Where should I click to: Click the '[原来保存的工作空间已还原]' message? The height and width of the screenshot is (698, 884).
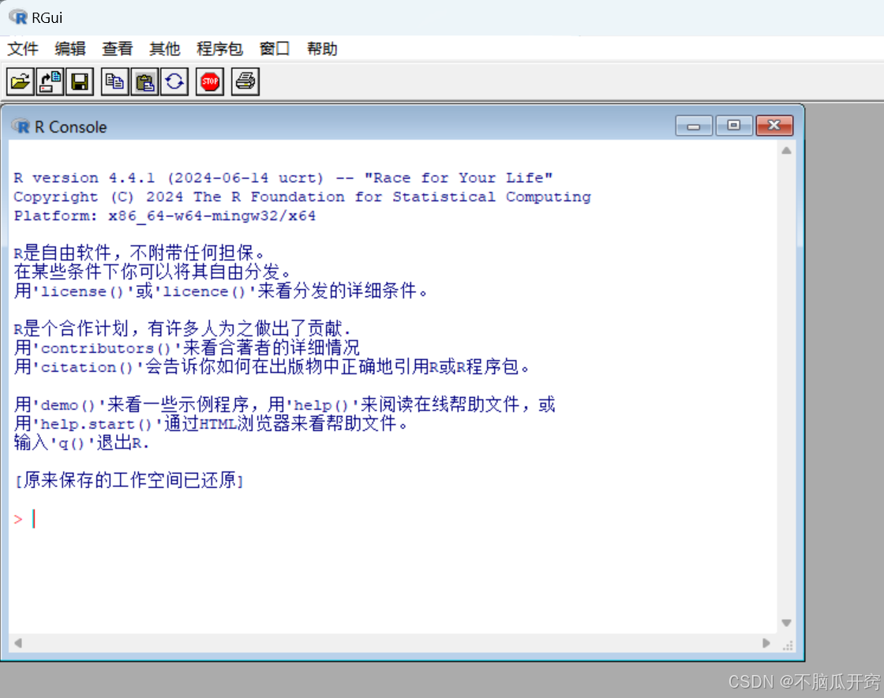pos(129,480)
